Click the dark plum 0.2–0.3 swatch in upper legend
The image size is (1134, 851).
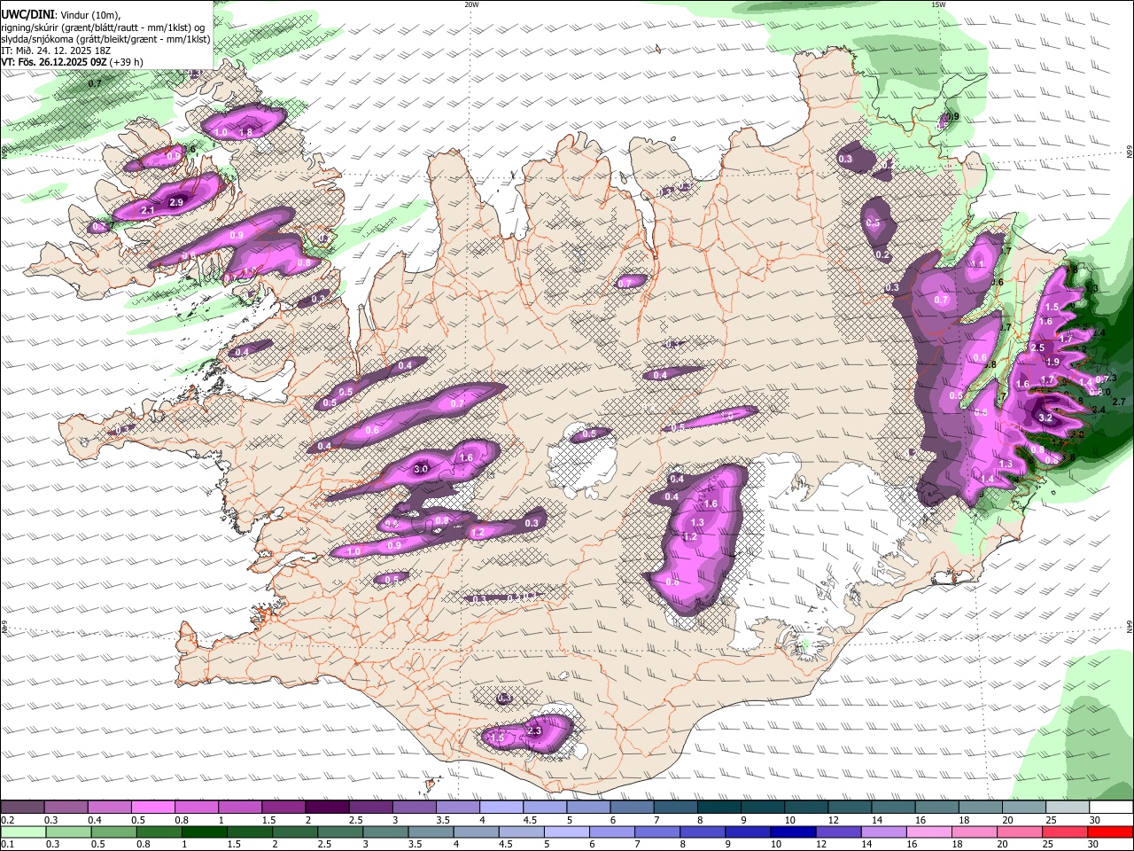pyautogui.click(x=22, y=808)
